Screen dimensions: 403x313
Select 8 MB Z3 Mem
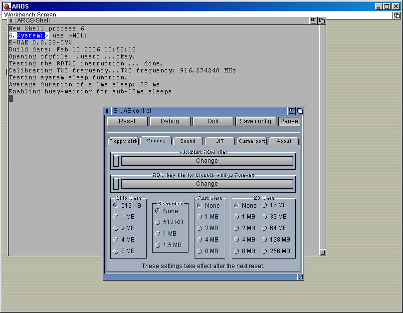pyautogui.click(x=237, y=251)
